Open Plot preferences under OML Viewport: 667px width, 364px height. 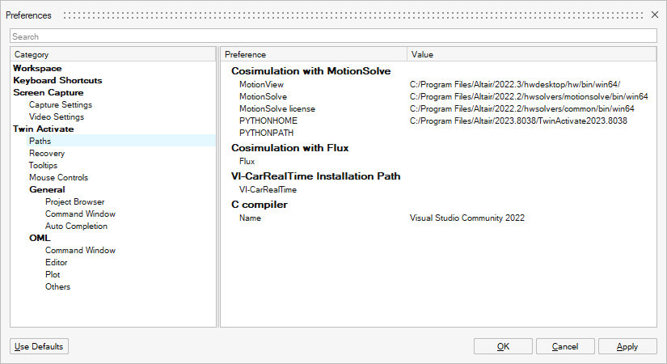pos(53,275)
